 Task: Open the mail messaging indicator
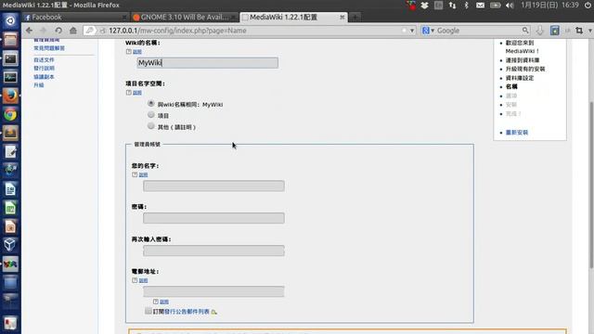[x=480, y=6]
